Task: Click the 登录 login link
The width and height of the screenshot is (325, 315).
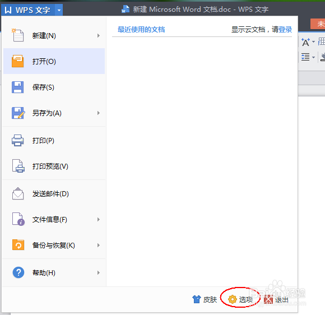Action: coord(285,30)
